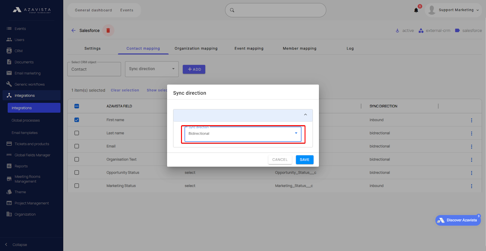The width and height of the screenshot is (486, 251).
Task: Open the notifications bell
Action: (x=416, y=10)
